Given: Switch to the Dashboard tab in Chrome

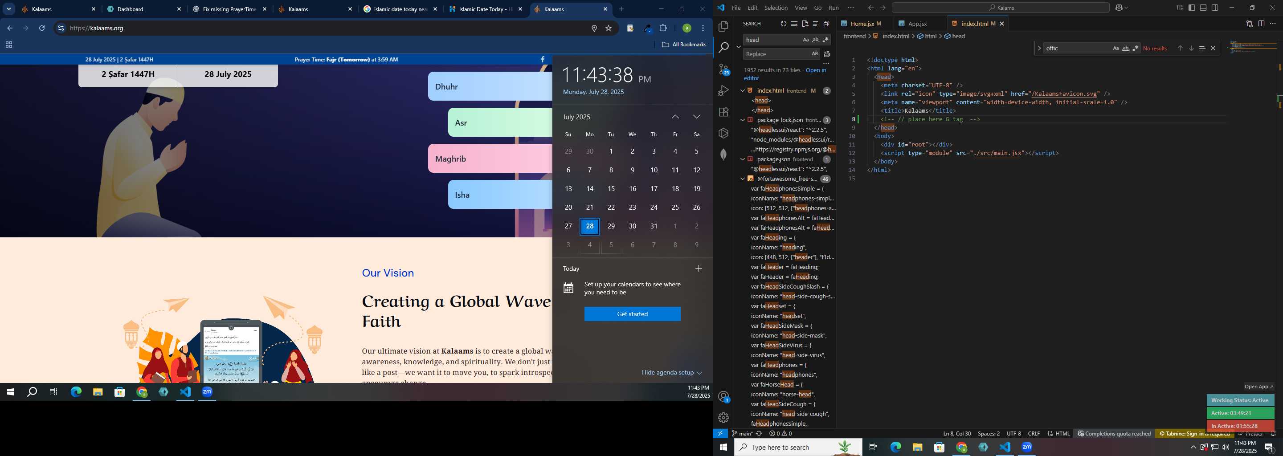Looking at the screenshot, I should click(x=144, y=9).
